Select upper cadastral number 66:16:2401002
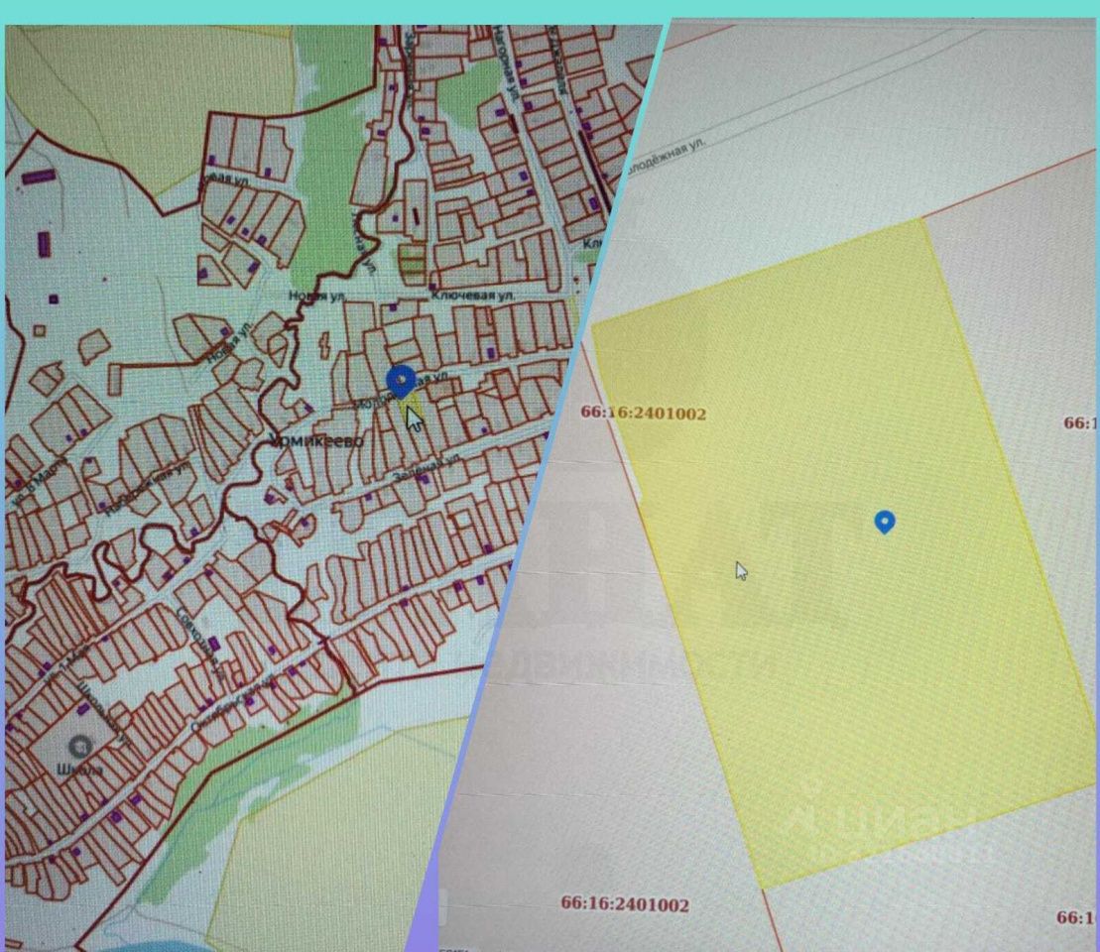The width and height of the screenshot is (1100, 952). point(643,413)
